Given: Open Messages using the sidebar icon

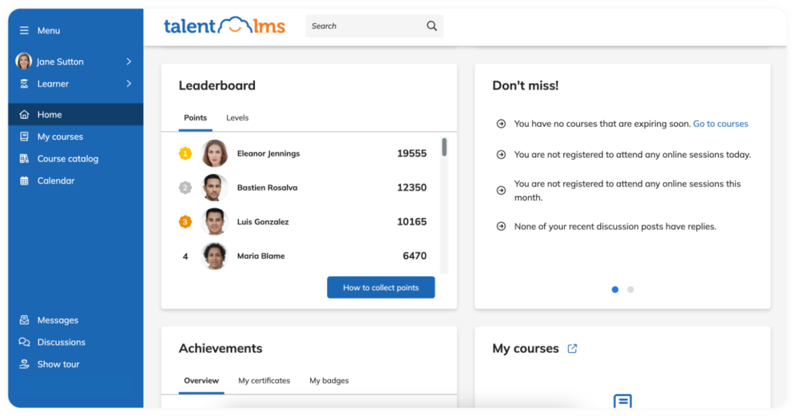Looking at the screenshot, I should [x=23, y=319].
